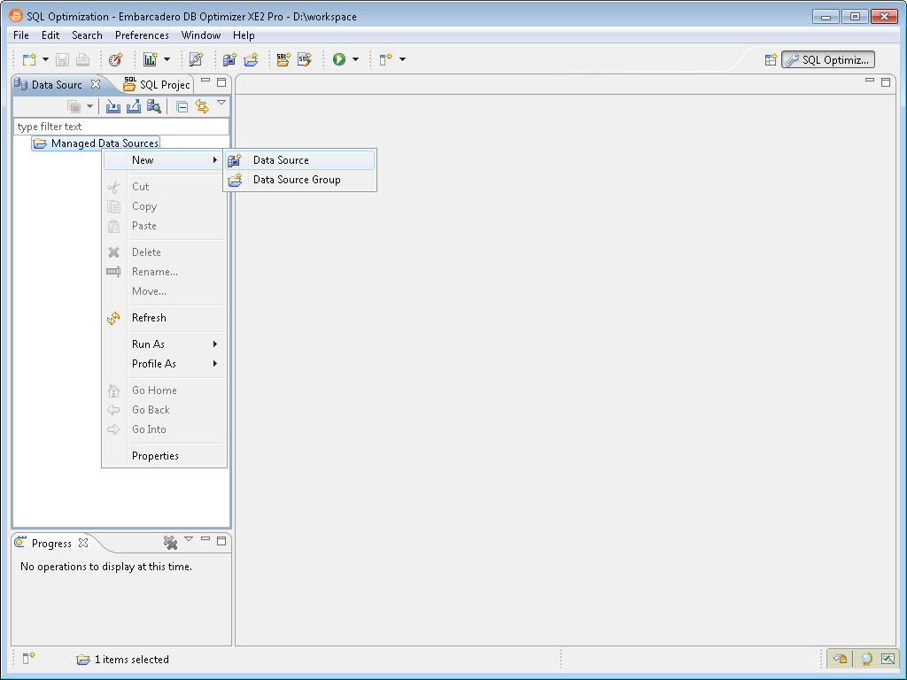Maximize the Progress panel

[x=221, y=541]
